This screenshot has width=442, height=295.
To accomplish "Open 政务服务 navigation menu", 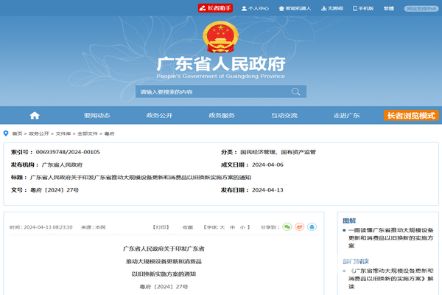I will pos(222,116).
